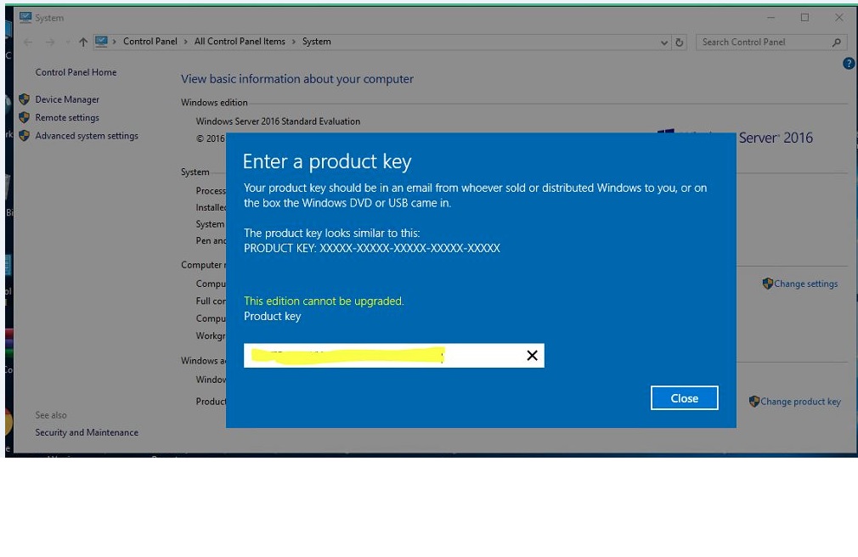The image size is (858, 557).
Task: Go up one level with up arrow
Action: 83,42
